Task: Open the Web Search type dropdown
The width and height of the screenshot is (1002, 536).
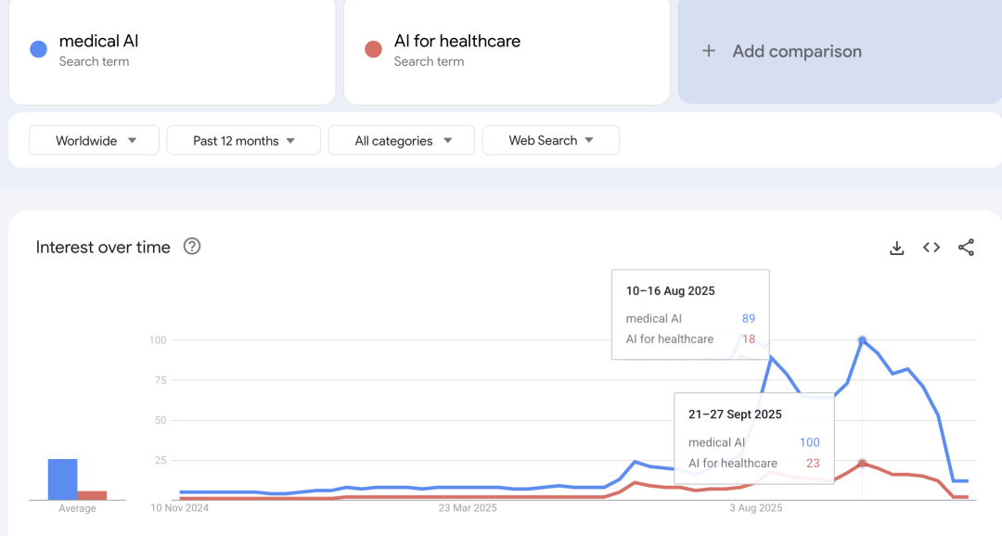Action: pos(550,141)
